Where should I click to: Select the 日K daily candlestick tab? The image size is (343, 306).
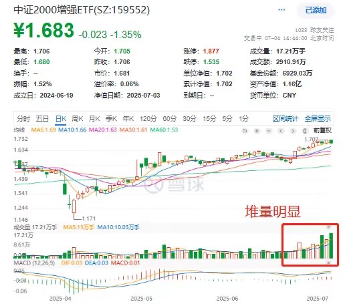pos(61,118)
